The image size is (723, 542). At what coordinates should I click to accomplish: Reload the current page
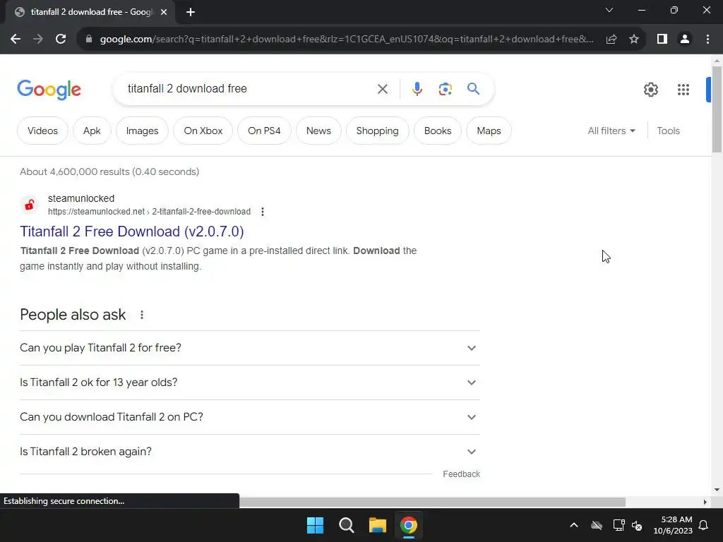coord(61,40)
